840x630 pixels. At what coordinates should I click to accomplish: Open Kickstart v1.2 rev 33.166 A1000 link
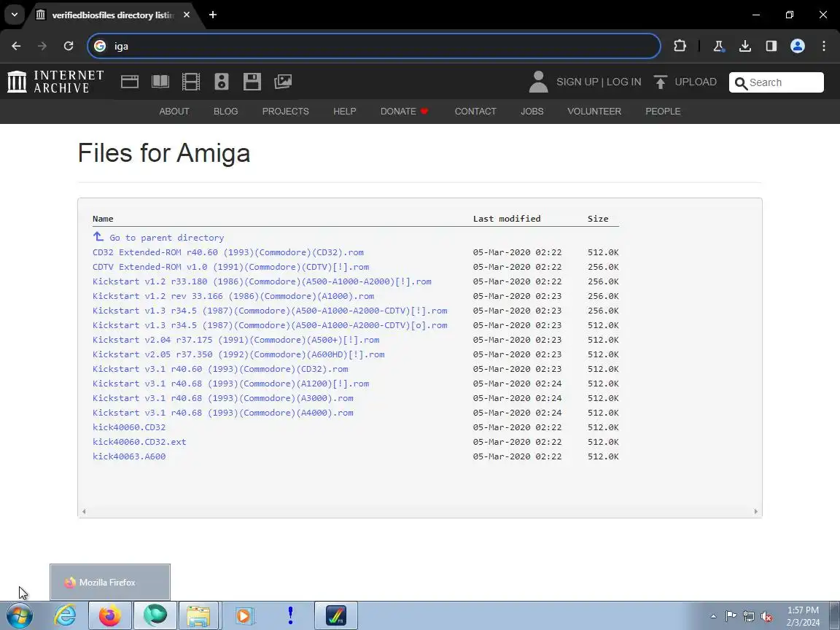click(x=233, y=296)
